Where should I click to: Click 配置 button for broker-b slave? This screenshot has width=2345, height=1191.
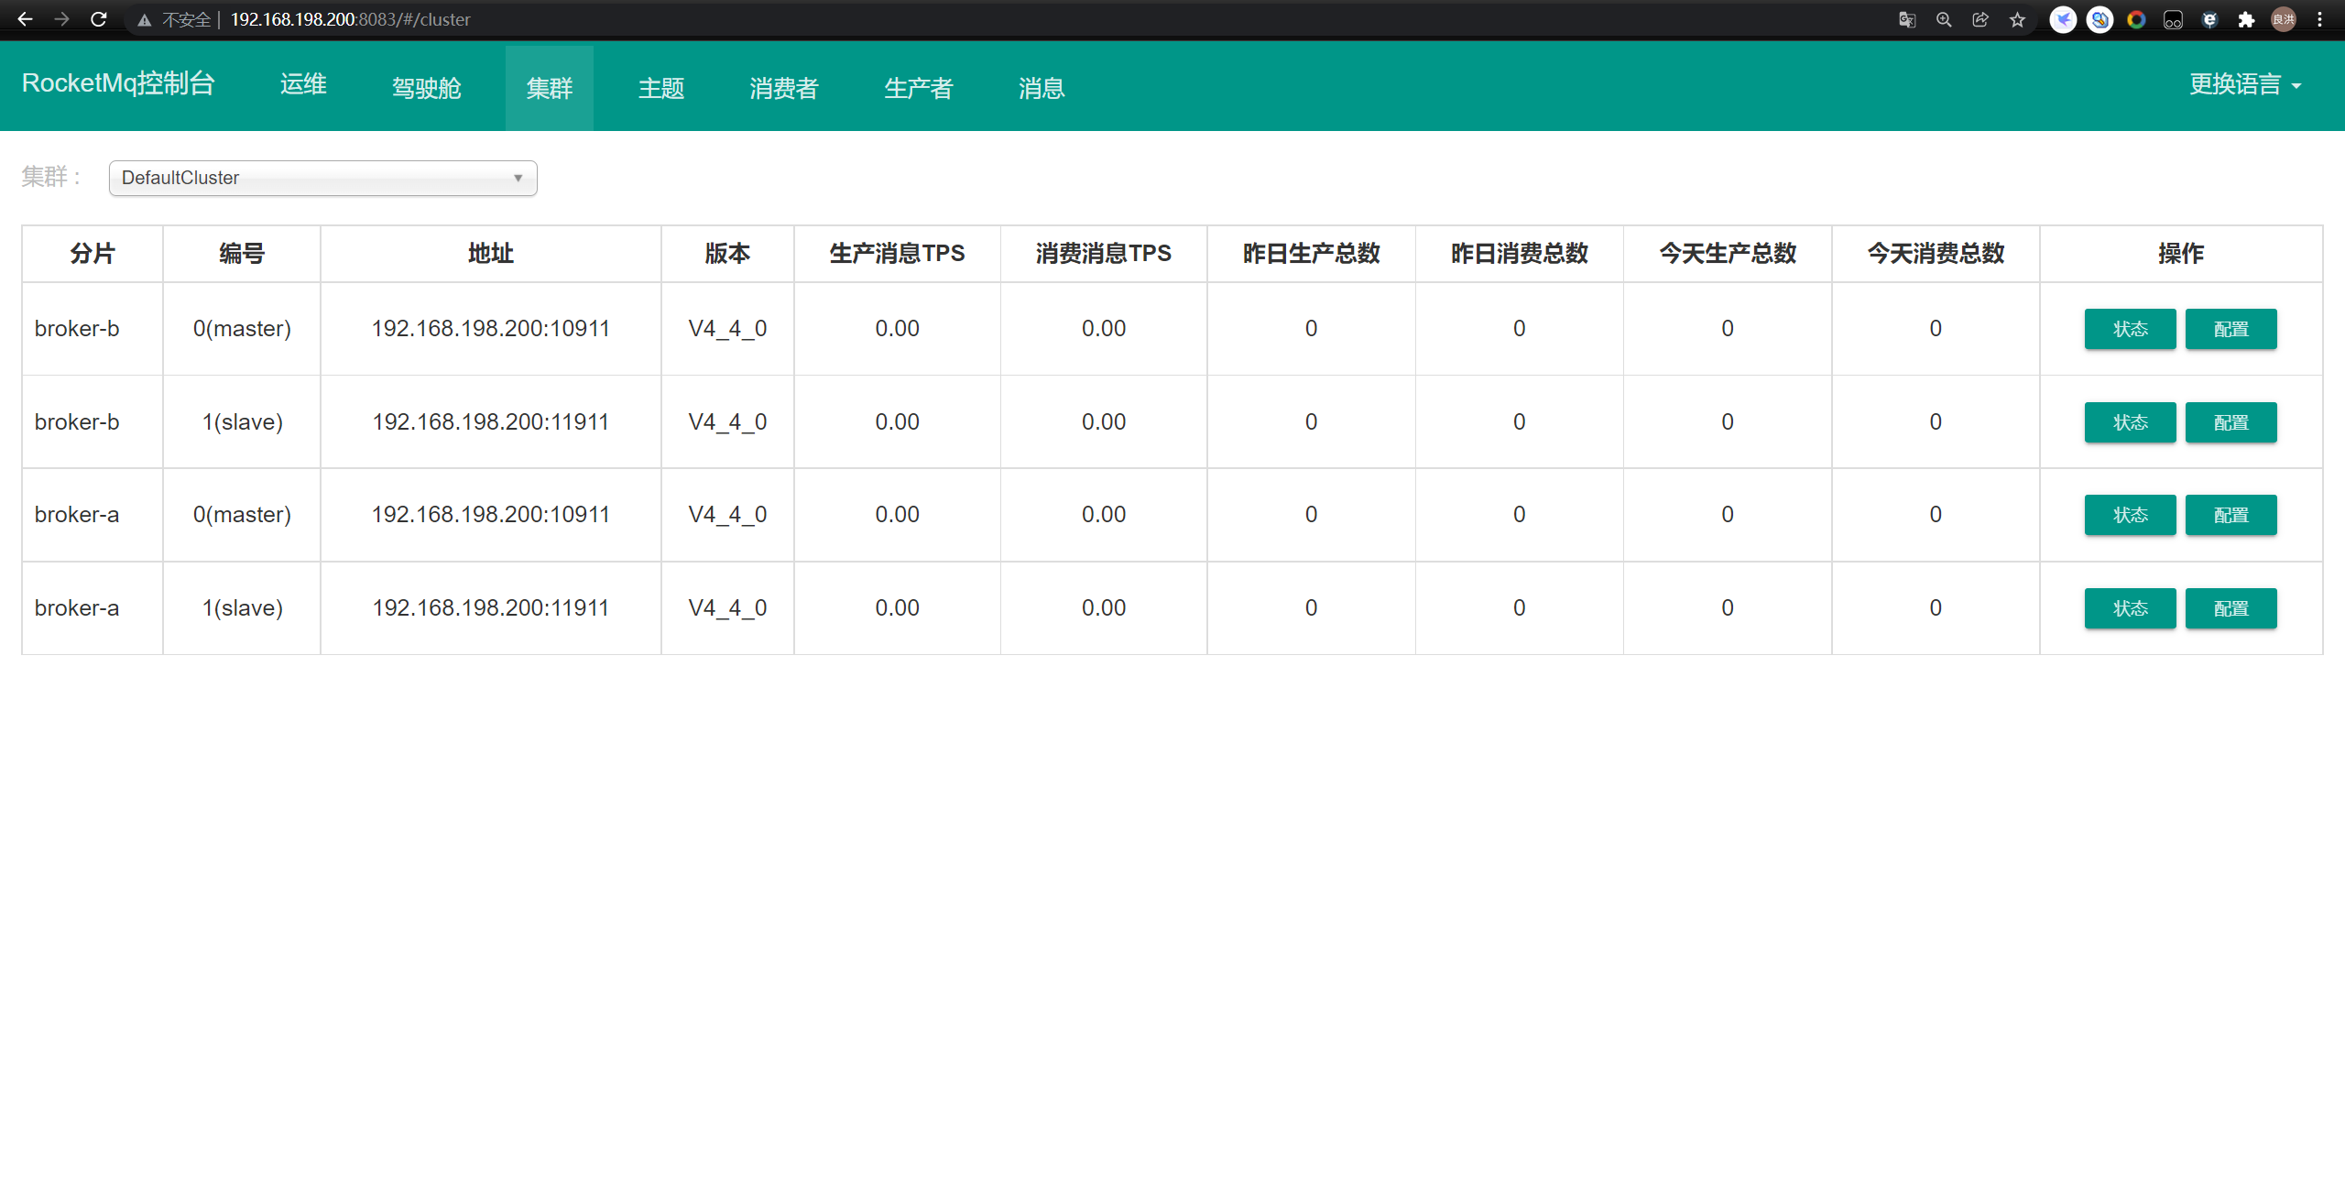(2230, 422)
